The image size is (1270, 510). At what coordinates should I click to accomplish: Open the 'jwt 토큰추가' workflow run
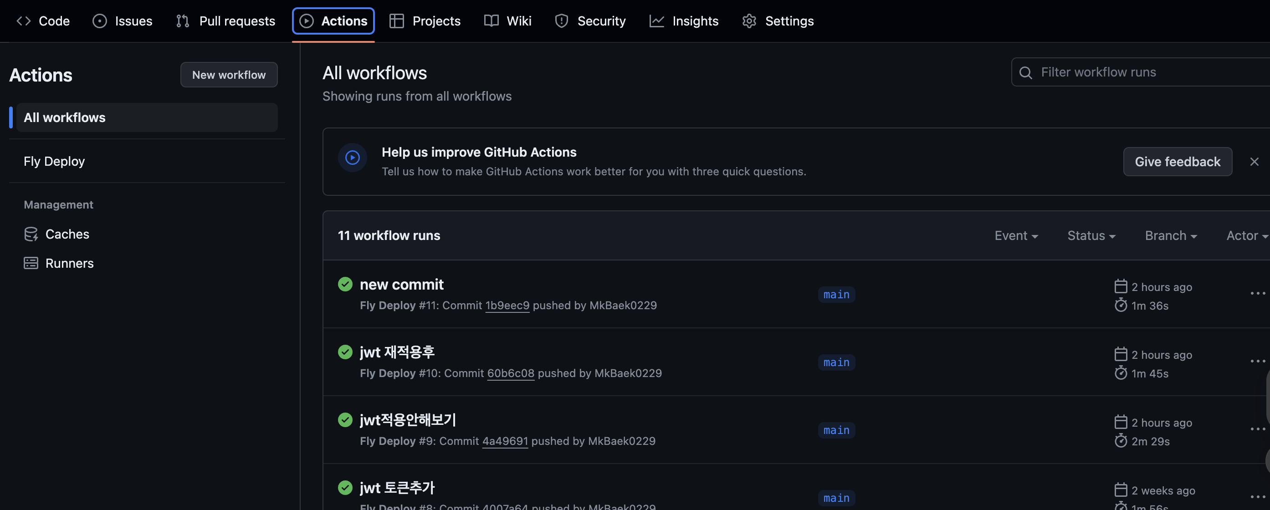coord(397,488)
